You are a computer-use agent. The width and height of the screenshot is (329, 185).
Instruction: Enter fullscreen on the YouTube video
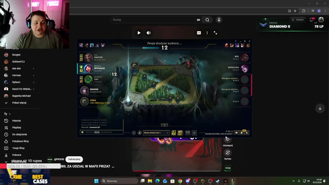[x=215, y=33]
